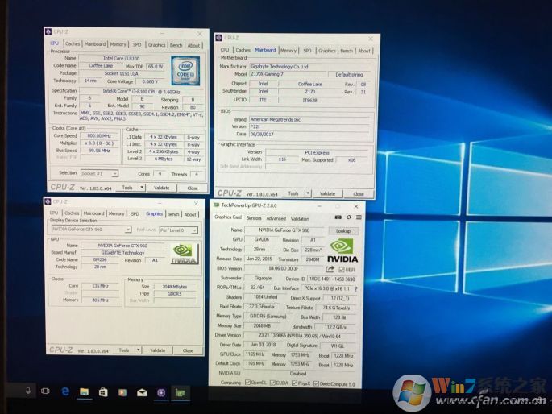Click GPU-Z refresh icon
Screen dimensions: 552x414
(x=348, y=217)
